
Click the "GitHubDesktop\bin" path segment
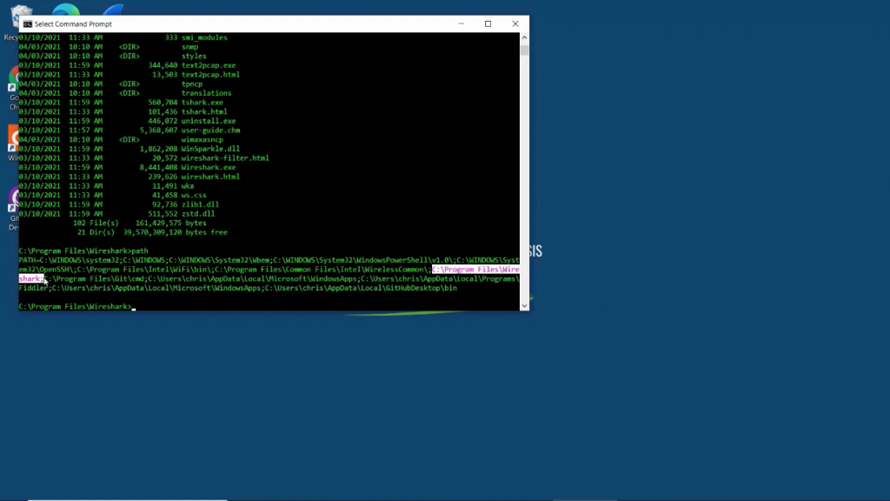[x=422, y=288]
